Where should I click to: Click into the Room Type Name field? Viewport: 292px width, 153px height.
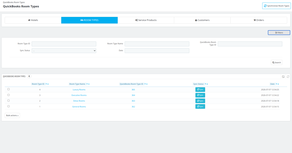(157, 44)
